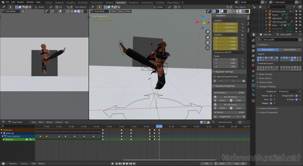Viewport: 303px width, 166px height.
Task: Toggle the In Front checkbox
Action: click(296, 99)
